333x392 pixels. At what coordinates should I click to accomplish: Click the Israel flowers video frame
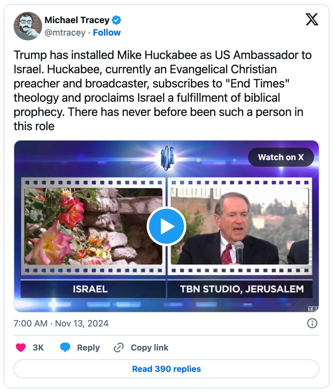click(94, 226)
